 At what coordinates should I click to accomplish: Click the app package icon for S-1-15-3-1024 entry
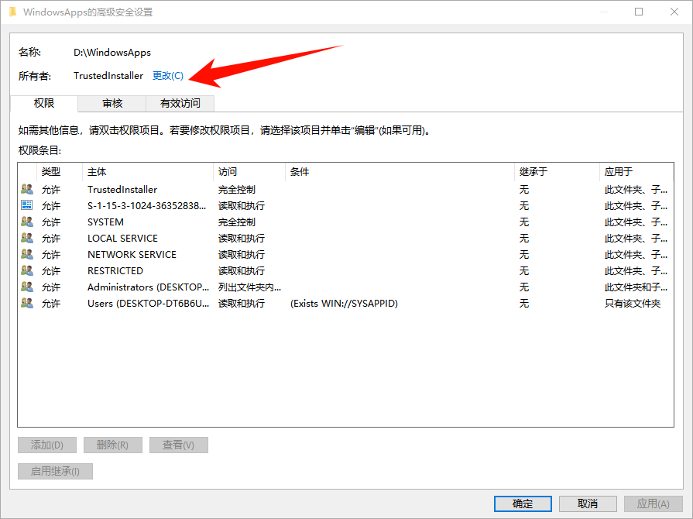[27, 205]
